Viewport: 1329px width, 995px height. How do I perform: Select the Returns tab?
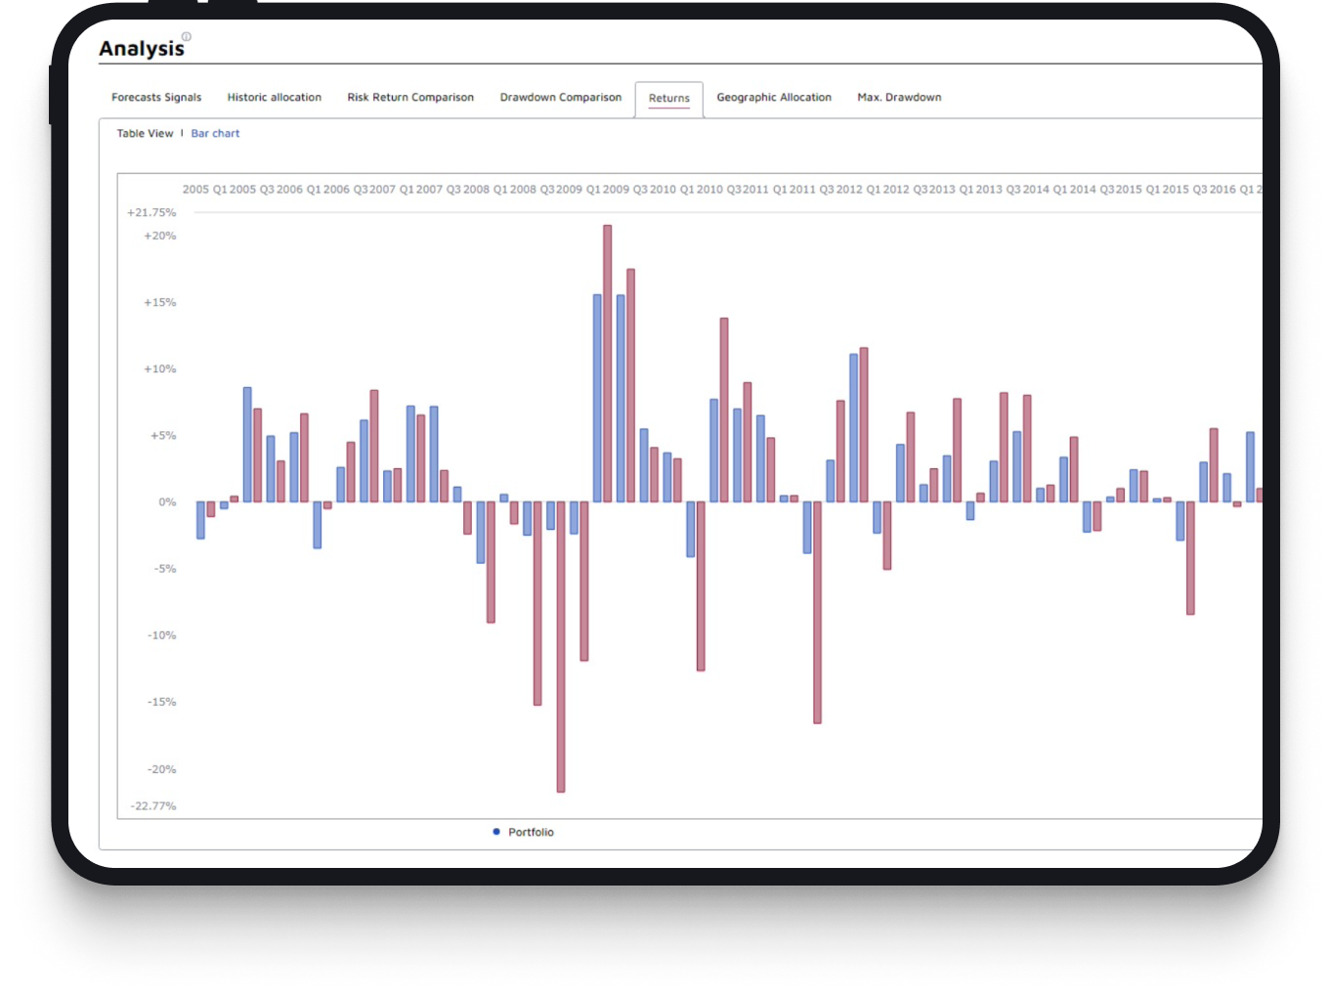click(x=669, y=99)
